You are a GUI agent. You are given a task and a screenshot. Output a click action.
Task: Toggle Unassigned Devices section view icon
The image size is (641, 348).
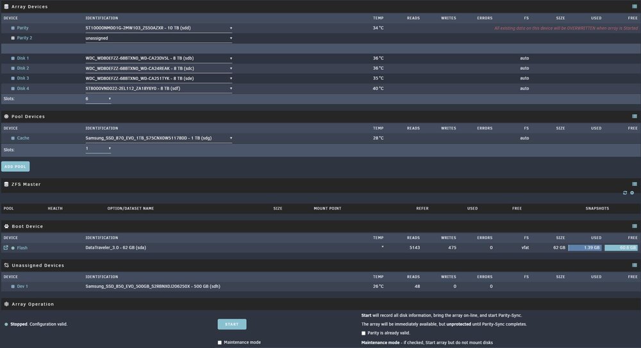[x=635, y=265]
